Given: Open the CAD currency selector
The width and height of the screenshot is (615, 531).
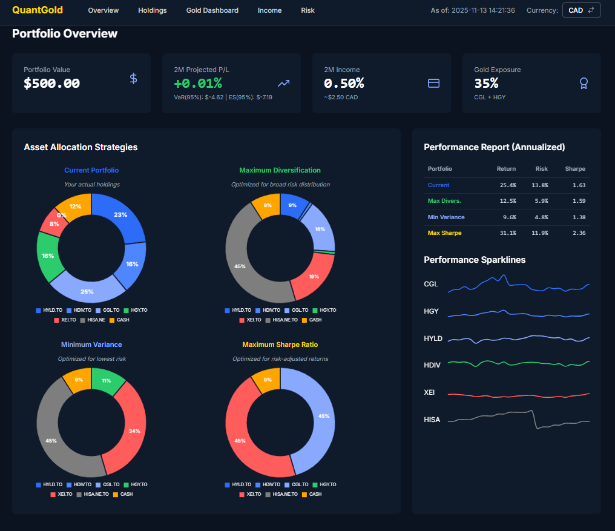Looking at the screenshot, I should click(x=581, y=10).
